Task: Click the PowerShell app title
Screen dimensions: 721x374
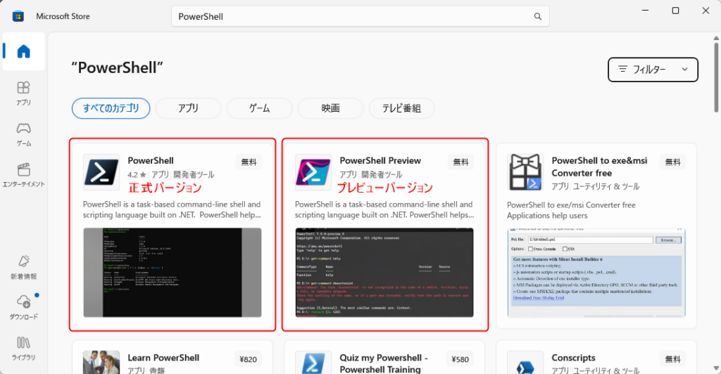Action: tap(151, 160)
